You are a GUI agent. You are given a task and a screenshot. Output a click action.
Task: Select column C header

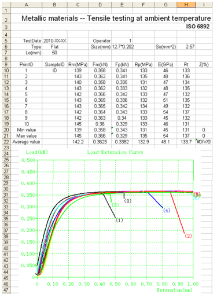78,5
